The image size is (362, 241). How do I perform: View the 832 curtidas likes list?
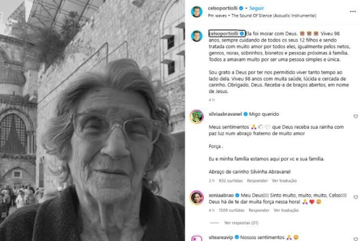(x=230, y=181)
